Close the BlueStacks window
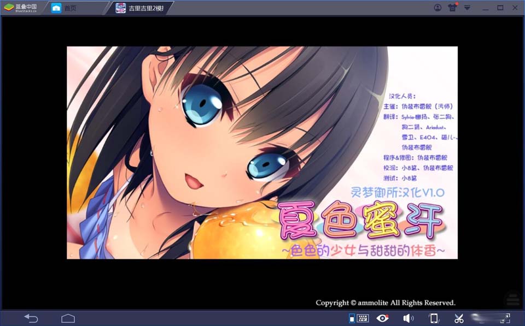Screen dimensions: 525x326 pos(515,8)
